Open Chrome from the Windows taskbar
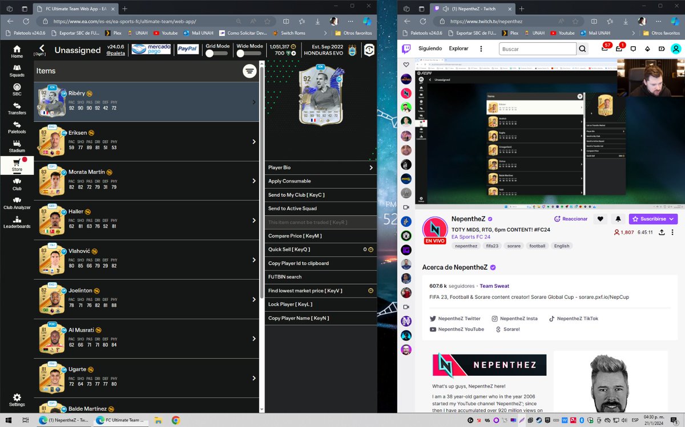Image resolution: width=685 pixels, height=427 pixels. pos(176,420)
